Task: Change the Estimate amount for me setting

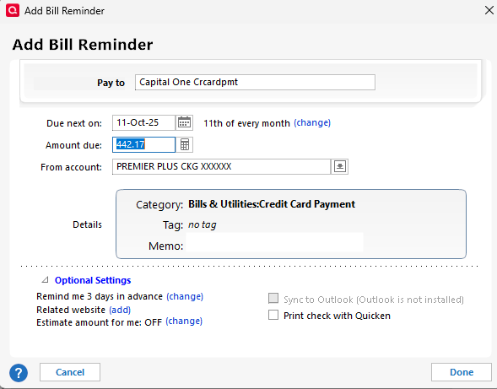Action: click(x=184, y=321)
